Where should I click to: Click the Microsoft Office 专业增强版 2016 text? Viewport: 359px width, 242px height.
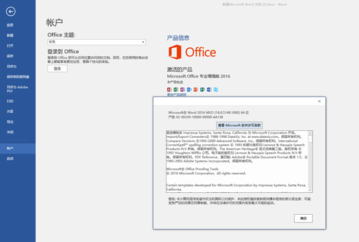[198, 76]
